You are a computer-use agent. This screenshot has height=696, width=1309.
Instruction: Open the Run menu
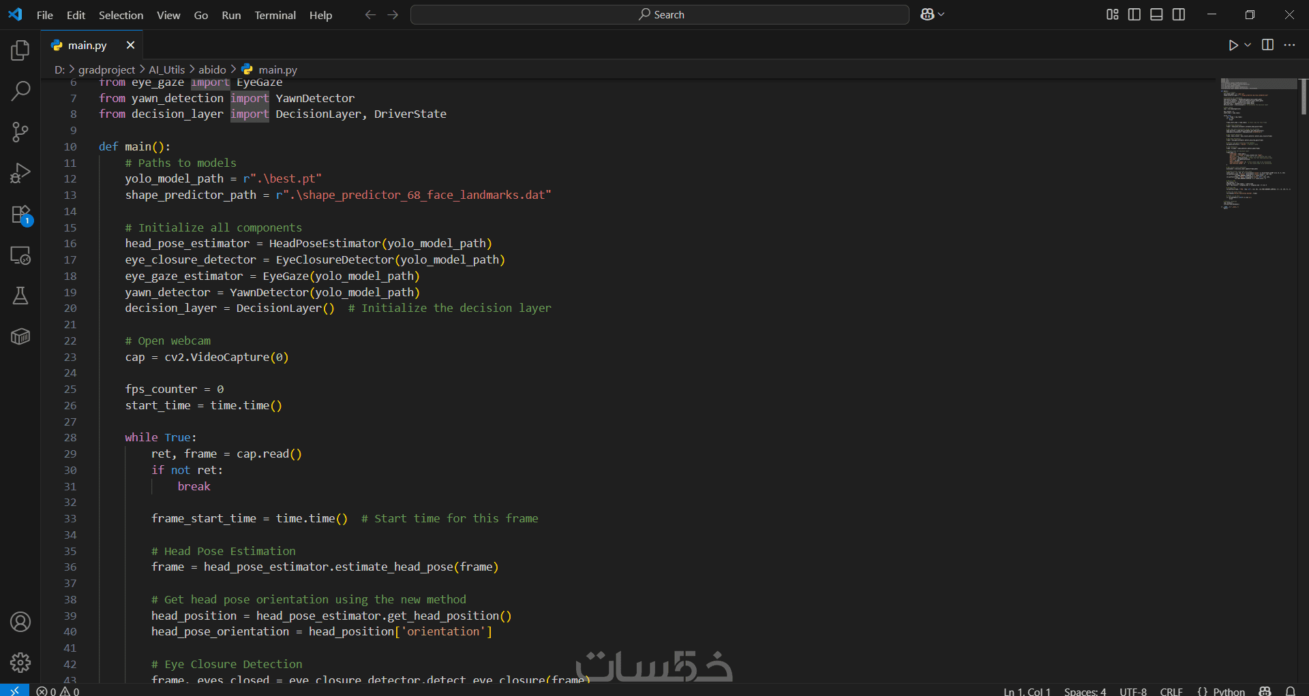click(x=231, y=15)
